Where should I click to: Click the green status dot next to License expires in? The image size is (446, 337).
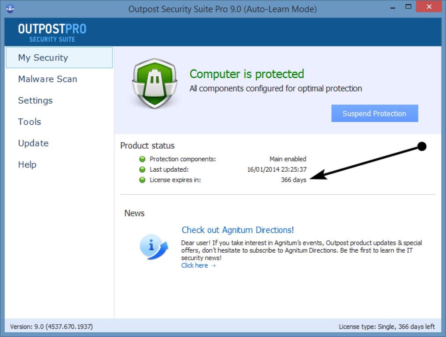tap(142, 180)
